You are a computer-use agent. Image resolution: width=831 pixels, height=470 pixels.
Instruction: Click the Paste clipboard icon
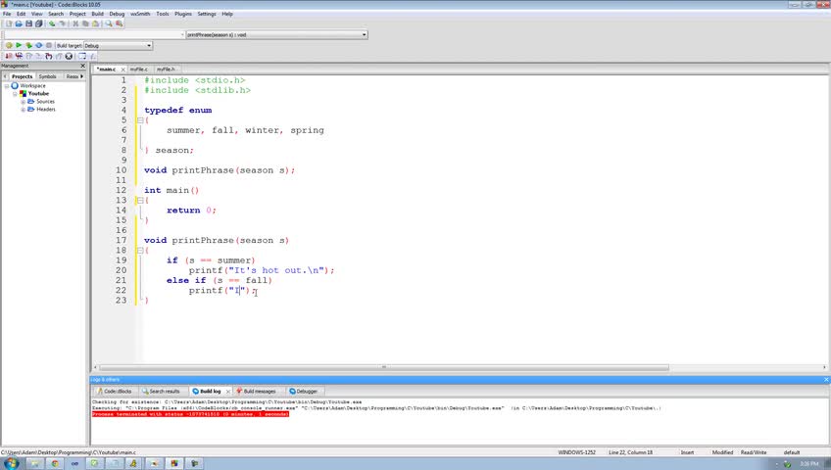95,23
